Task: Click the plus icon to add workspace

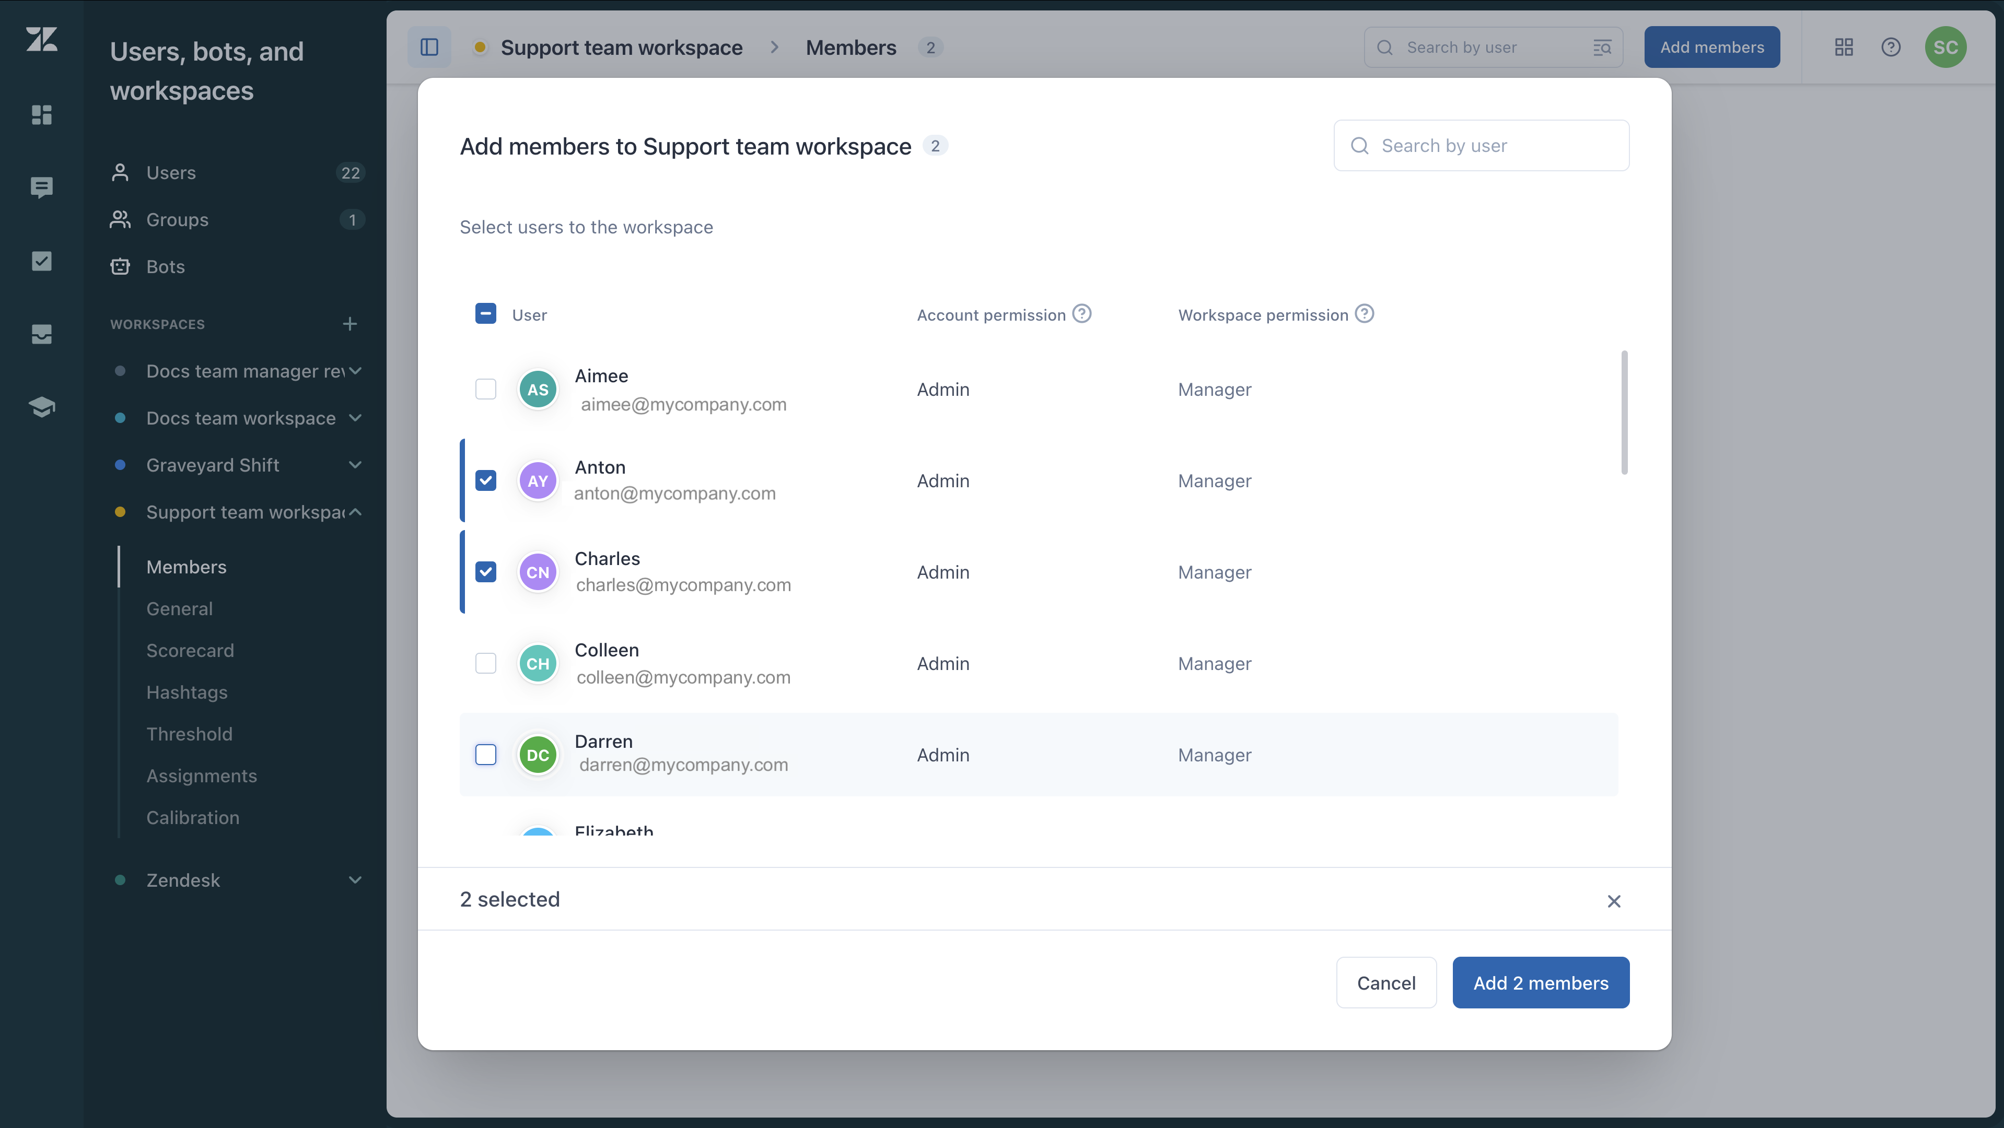Action: [350, 324]
